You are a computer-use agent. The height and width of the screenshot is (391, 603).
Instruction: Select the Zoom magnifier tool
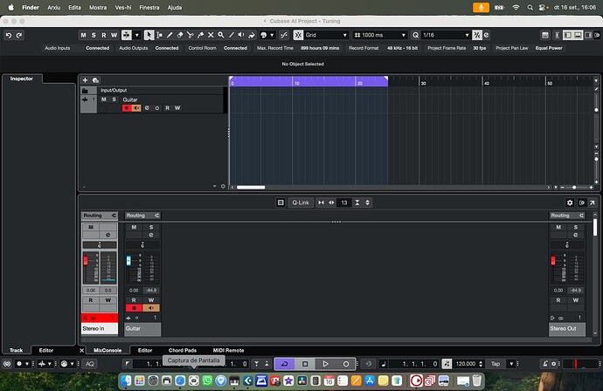221,35
